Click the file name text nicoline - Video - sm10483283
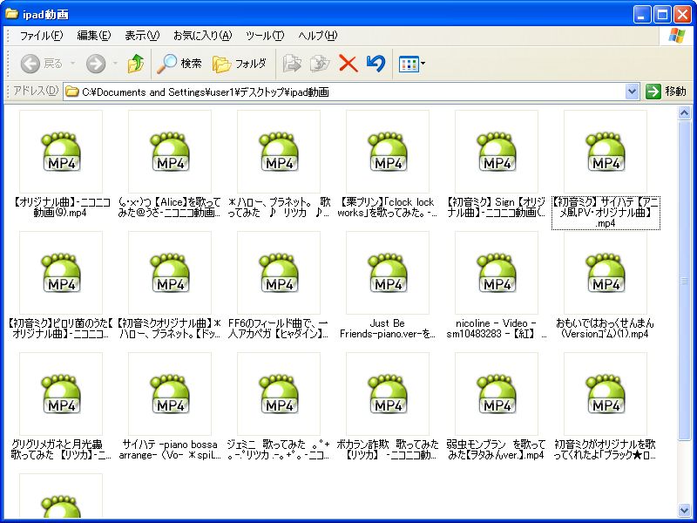Screen dimensions: 697x523 (496, 329)
